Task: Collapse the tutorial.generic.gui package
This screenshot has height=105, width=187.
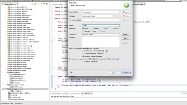Action: pyautogui.click(x=7, y=89)
